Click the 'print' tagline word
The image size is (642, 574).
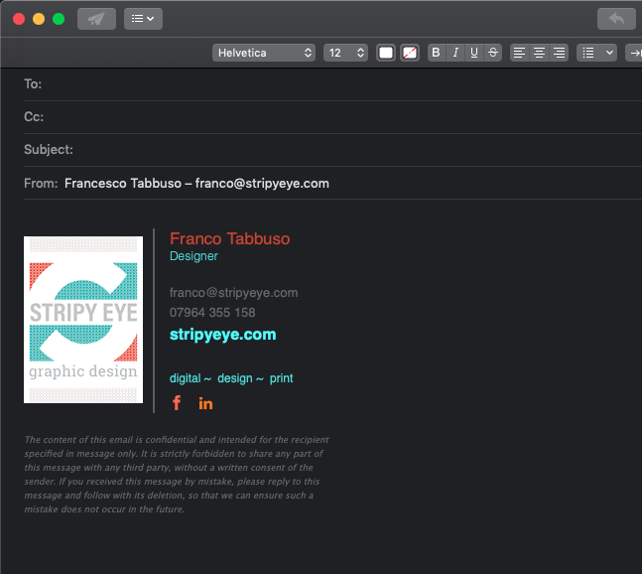tap(281, 378)
